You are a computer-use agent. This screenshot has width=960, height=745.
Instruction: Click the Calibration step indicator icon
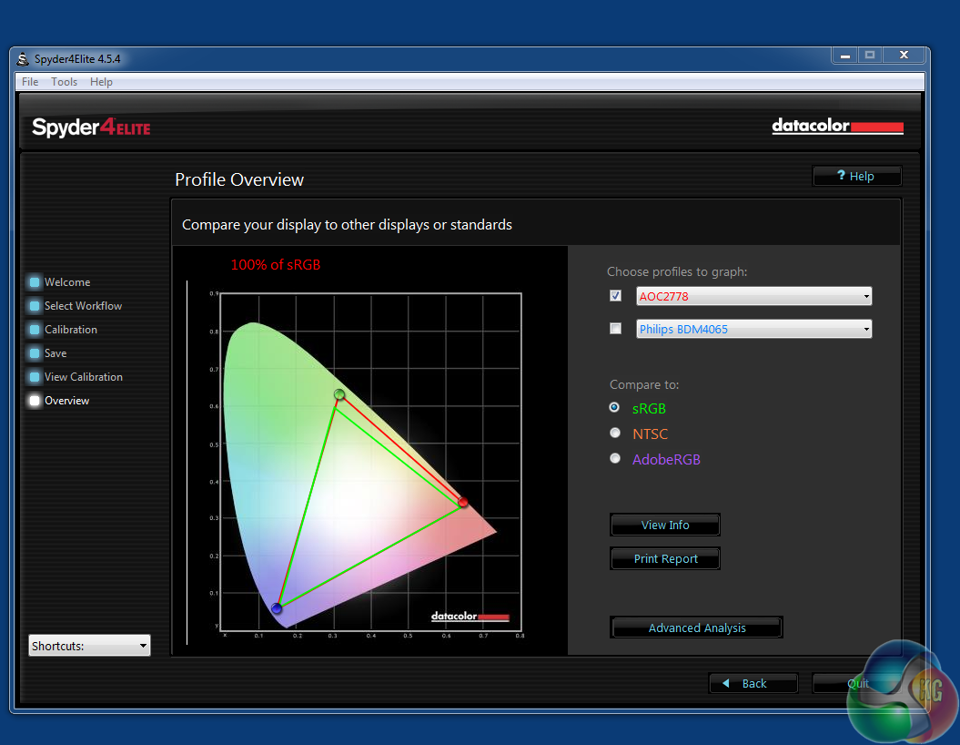click(x=35, y=330)
